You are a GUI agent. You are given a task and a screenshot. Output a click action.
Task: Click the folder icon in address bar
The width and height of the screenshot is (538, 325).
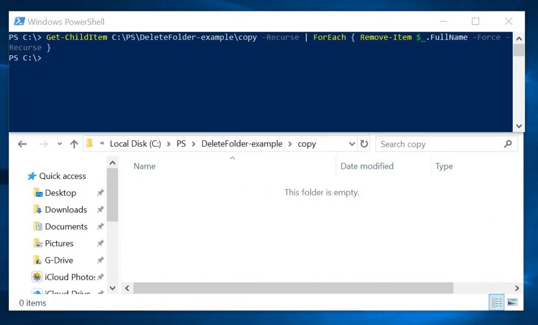90,143
